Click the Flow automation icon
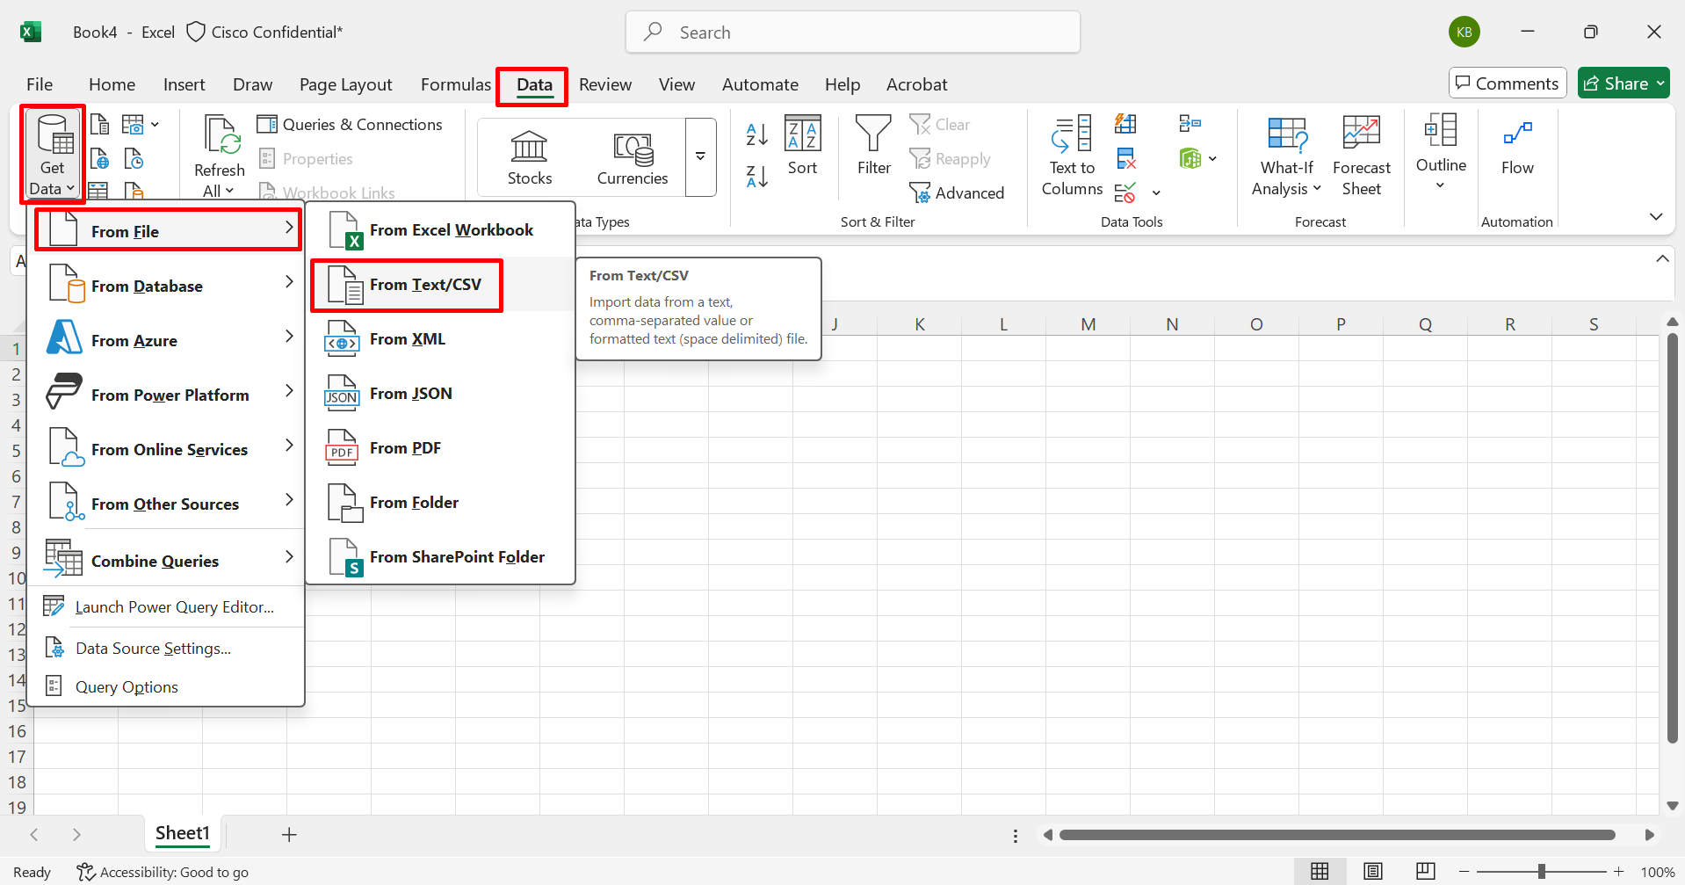1685x885 pixels. 1517,146
